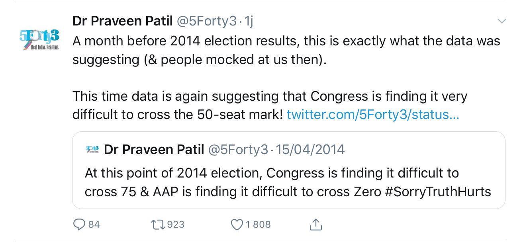The height and width of the screenshot is (242, 527).
Task: Retweet using the retweet arrows icon
Action: [x=158, y=225]
